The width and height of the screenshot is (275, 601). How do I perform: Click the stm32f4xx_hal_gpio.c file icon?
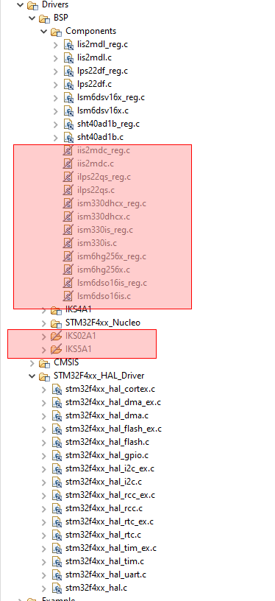tap(57, 456)
